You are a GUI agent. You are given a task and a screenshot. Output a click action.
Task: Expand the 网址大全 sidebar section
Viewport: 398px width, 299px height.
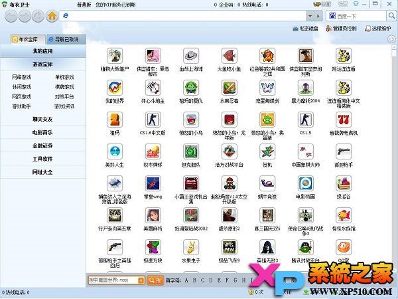pos(42,172)
